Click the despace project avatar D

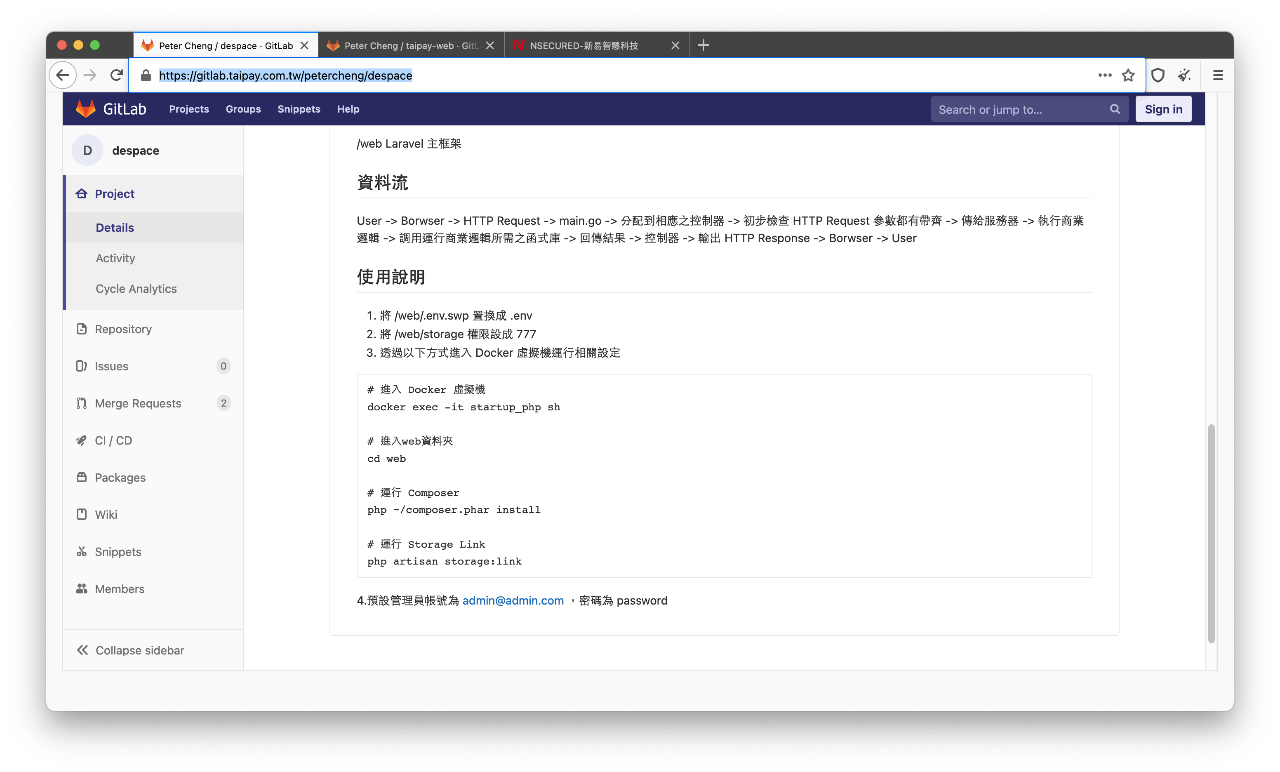pyautogui.click(x=87, y=150)
